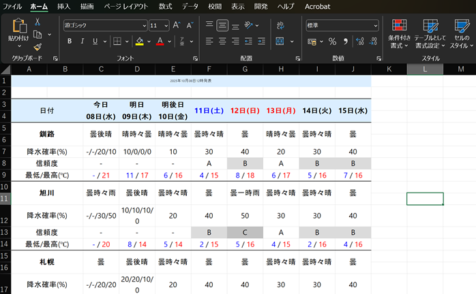Toggle bold formatting

point(70,42)
